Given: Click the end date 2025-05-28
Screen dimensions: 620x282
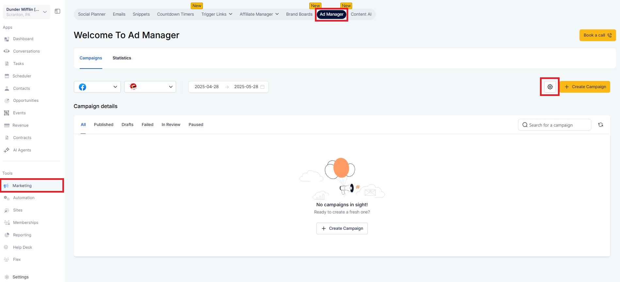Looking at the screenshot, I should click(x=246, y=87).
